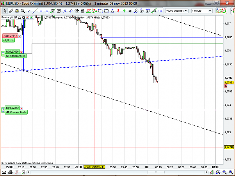Select the ruler measurement tool
The width and height of the screenshot is (235, 176).
pyautogui.click(x=11, y=11)
